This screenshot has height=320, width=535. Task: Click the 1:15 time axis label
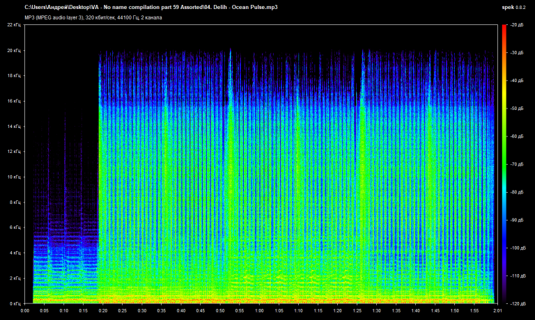click(318, 311)
